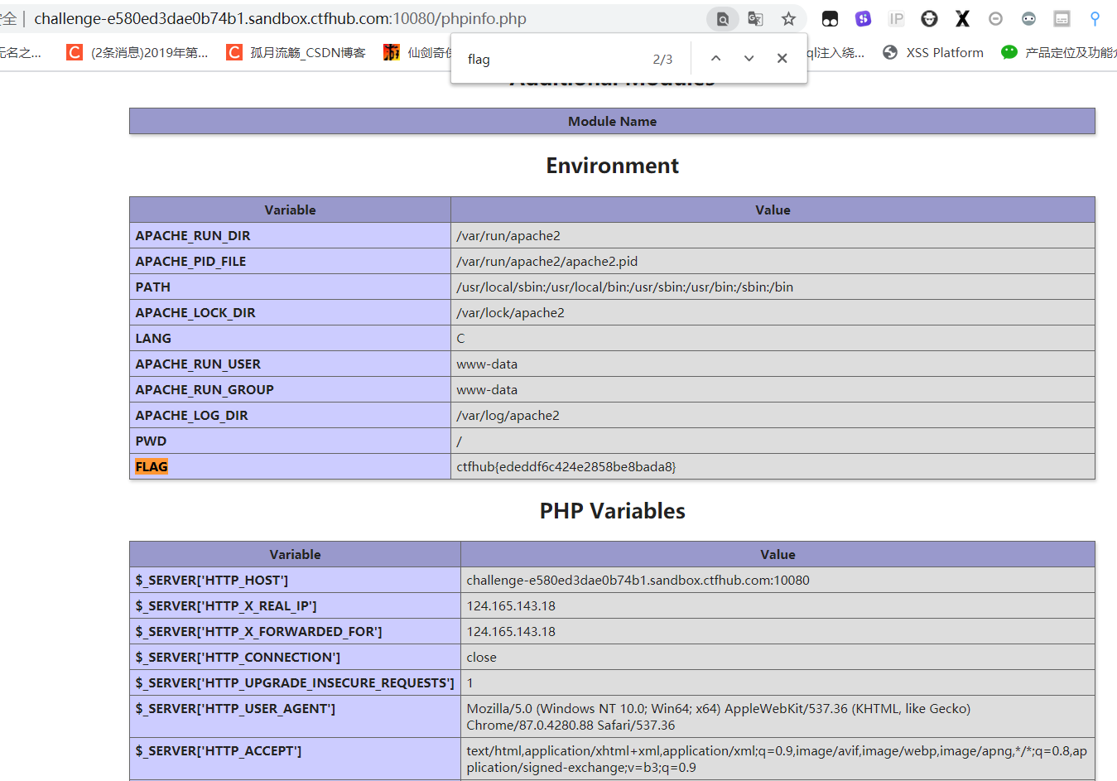Click the find-in-page search icon in address bar
Screen dimensions: 1117x781
(x=722, y=19)
